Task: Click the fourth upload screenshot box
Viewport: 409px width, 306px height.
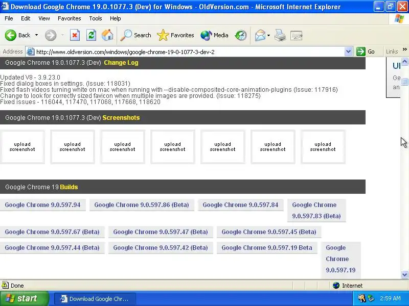Action: coord(173,147)
